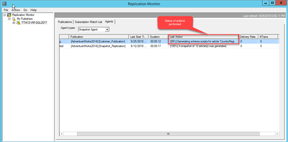Click the Replication Monitor root node icon
The image size is (288, 142).
pyautogui.click(x=9, y=15)
